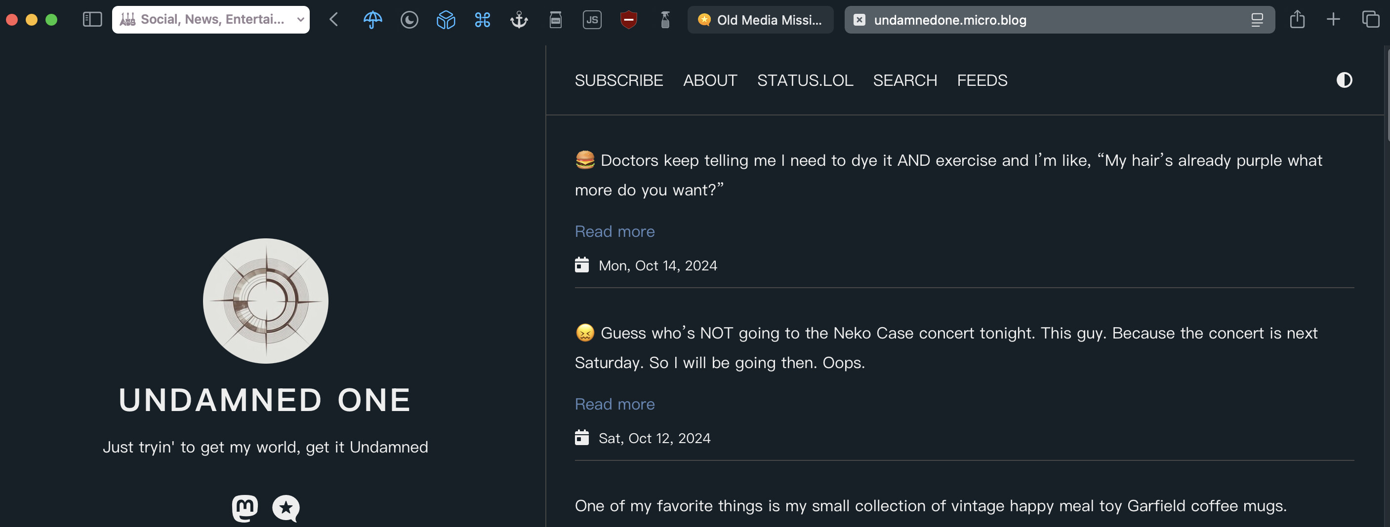
Task: Switch to the Old Media Missi... tab
Action: pos(760,20)
